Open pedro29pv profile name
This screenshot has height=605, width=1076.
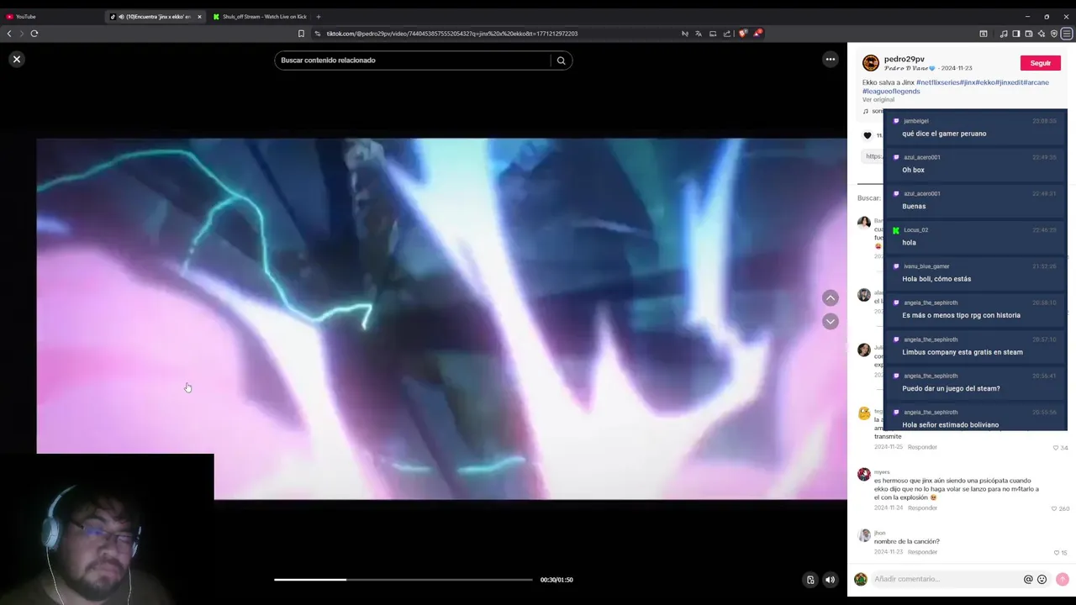click(904, 59)
